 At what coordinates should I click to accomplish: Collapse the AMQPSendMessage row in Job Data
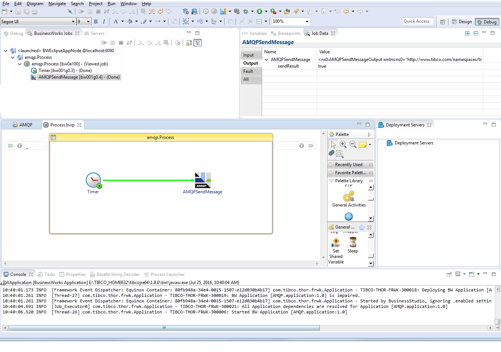(266, 60)
